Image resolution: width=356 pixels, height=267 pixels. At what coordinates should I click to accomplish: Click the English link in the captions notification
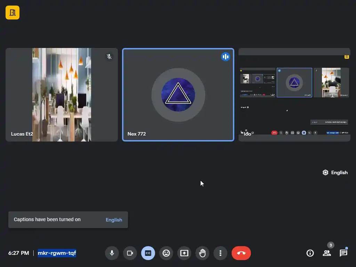(x=114, y=220)
